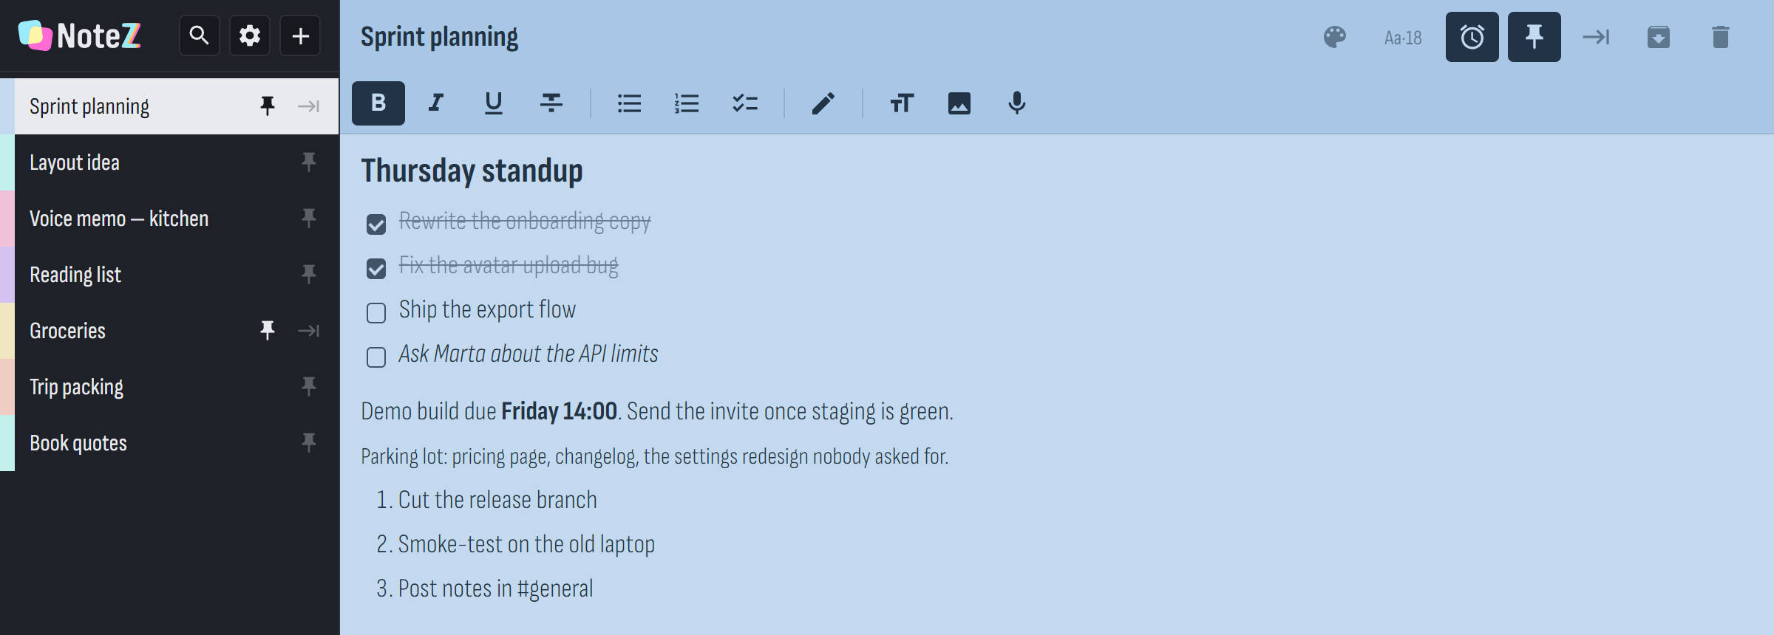
Task: Uncheck 'Fix the avatar upload bug'
Action: click(x=376, y=269)
